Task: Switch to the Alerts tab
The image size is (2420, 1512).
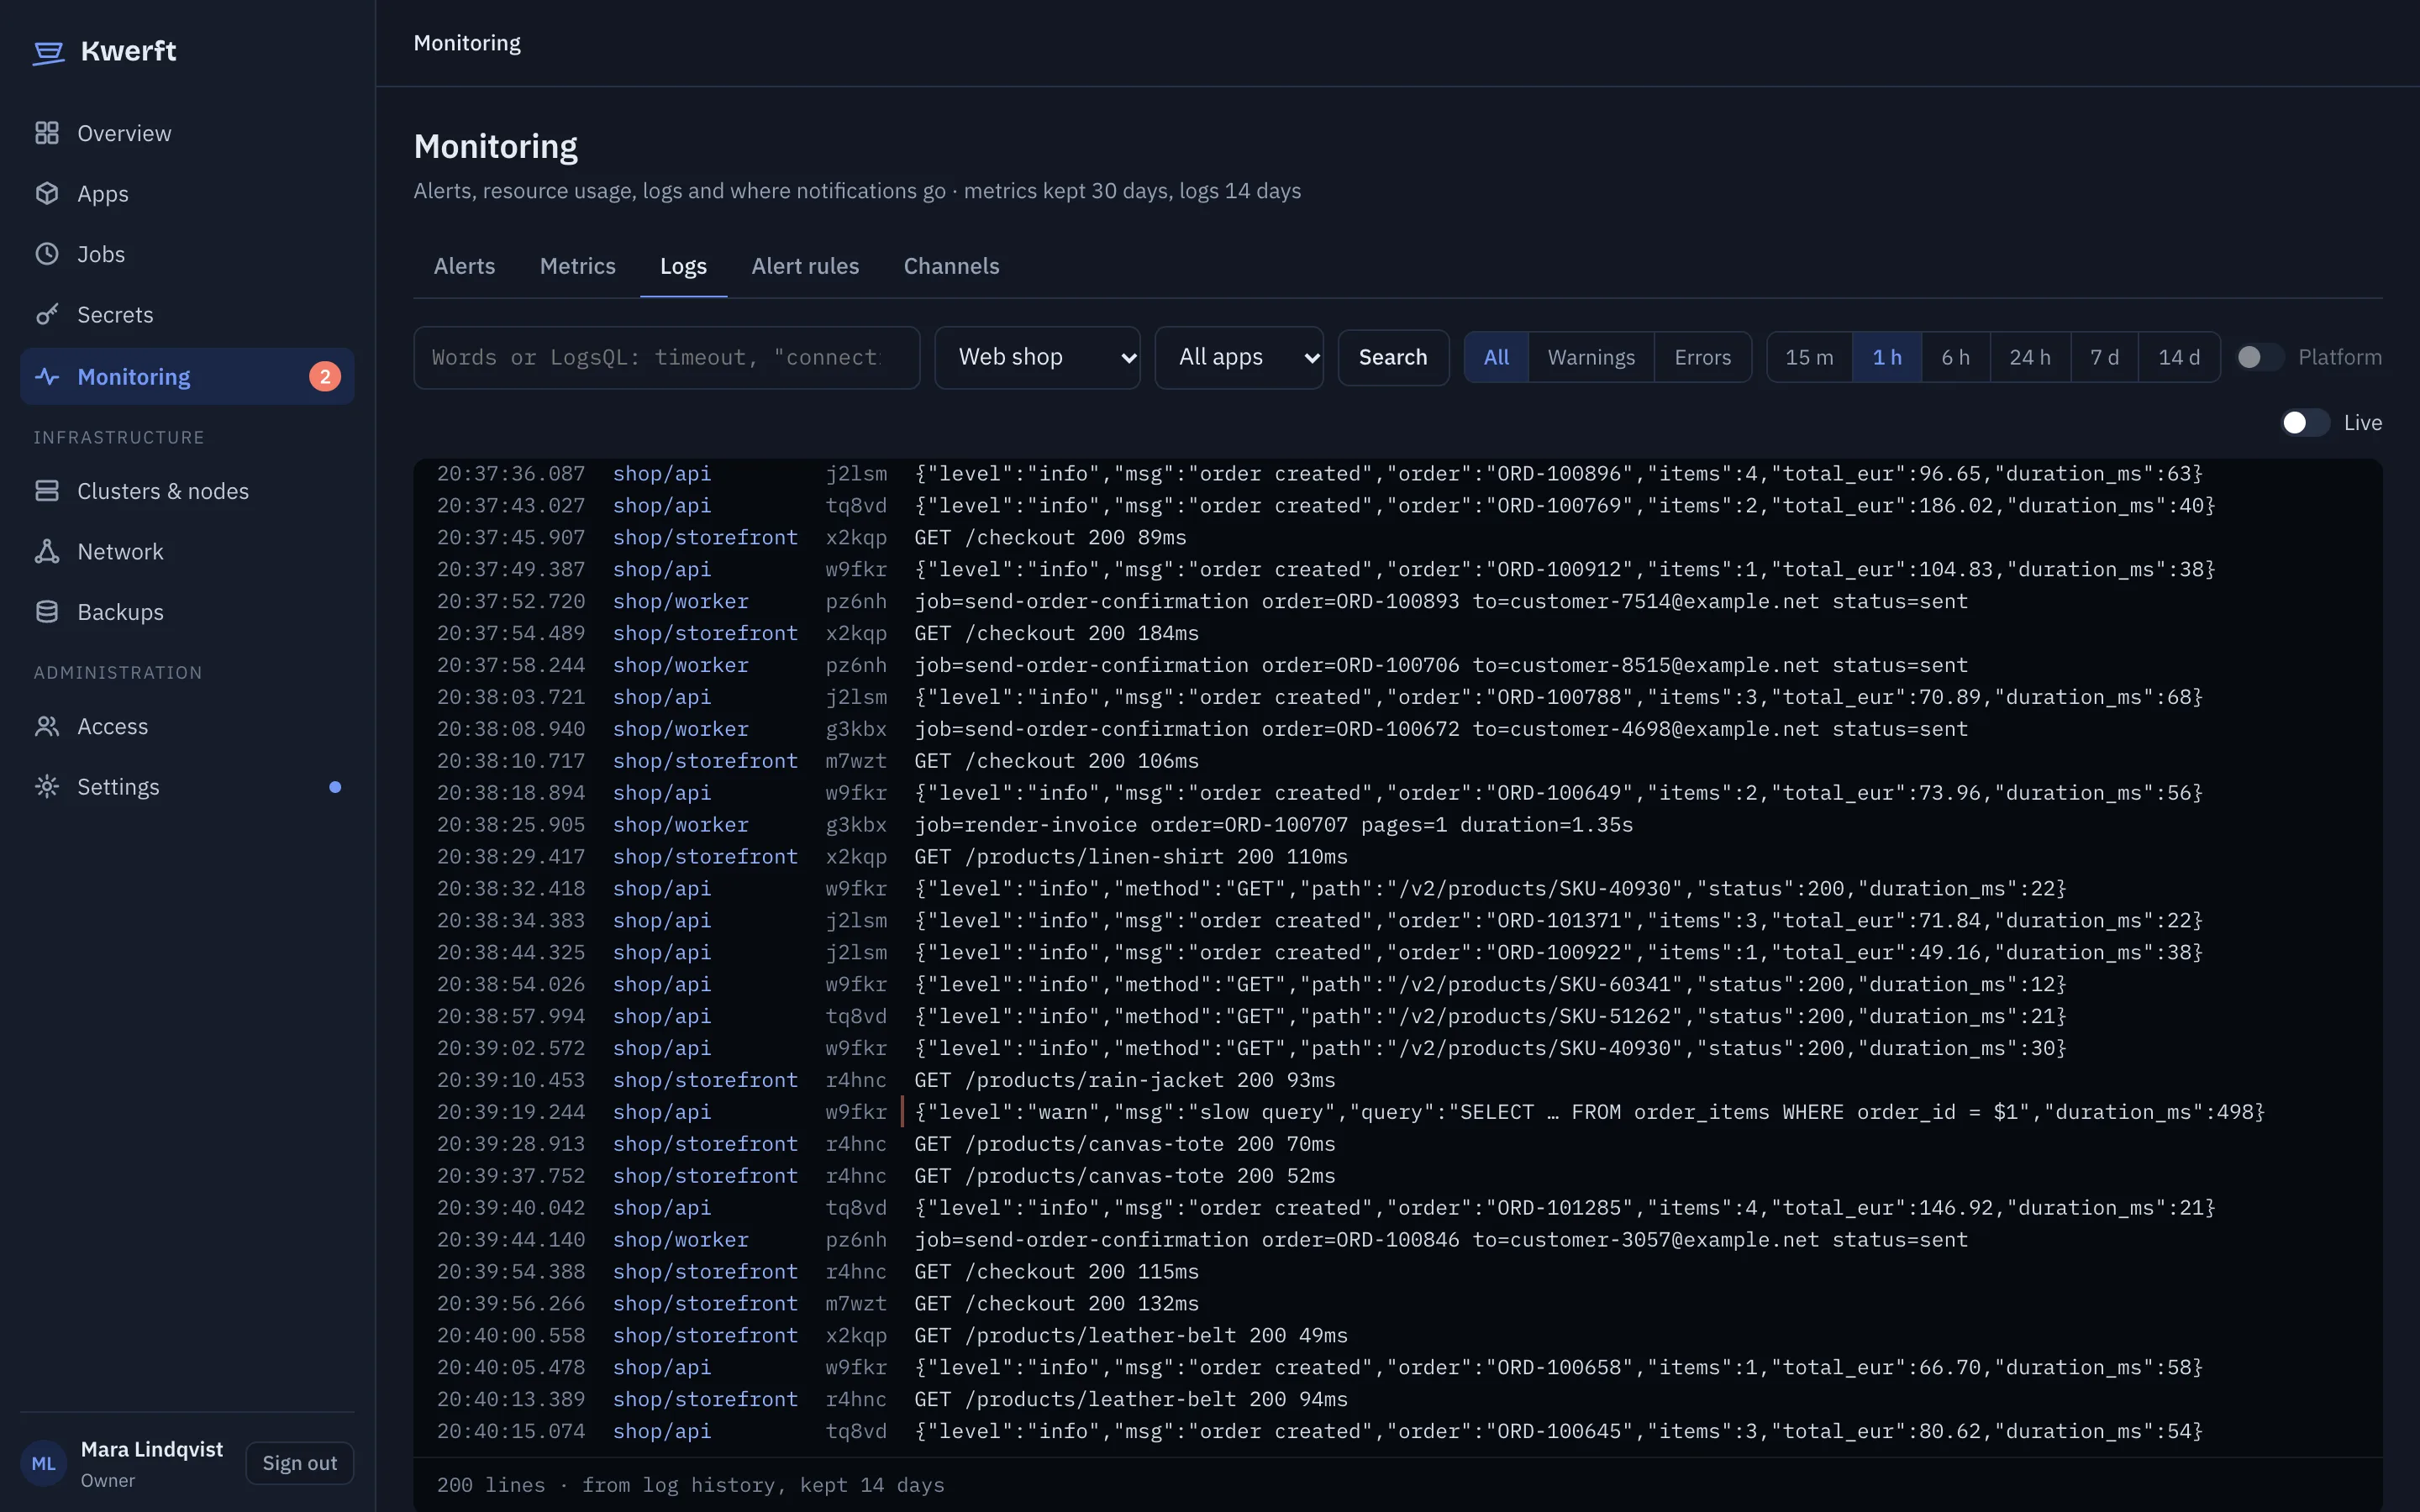Action: click(464, 266)
